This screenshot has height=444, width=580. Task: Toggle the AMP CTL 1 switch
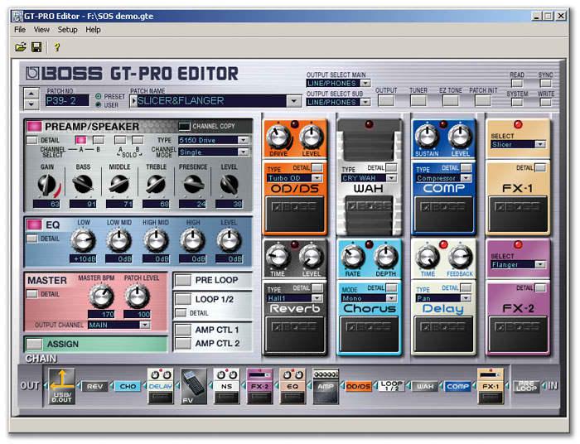tap(183, 330)
